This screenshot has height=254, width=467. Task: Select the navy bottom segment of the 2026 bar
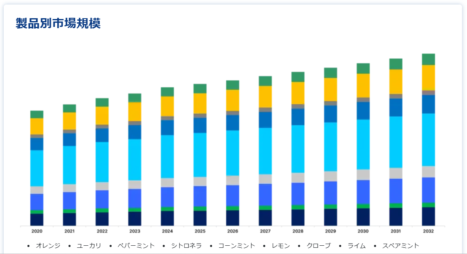coord(232,218)
